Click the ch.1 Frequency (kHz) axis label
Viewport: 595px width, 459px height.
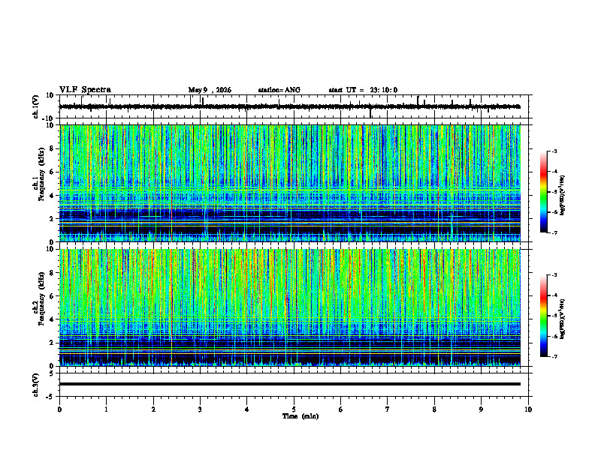click(x=38, y=183)
